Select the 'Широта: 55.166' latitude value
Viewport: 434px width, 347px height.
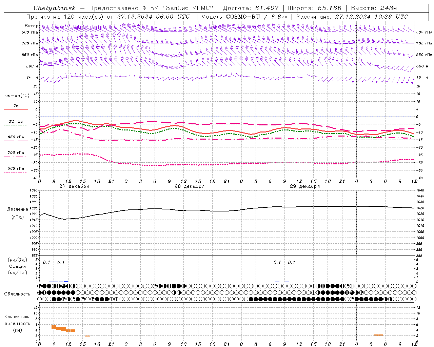(x=315, y=8)
